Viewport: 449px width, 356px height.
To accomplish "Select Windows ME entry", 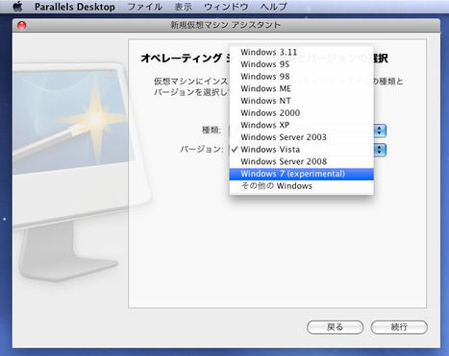I will point(302,88).
